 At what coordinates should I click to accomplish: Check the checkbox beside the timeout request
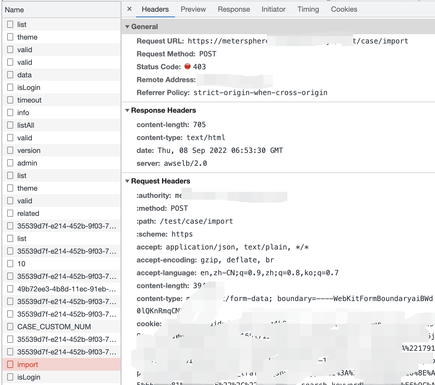[10, 100]
